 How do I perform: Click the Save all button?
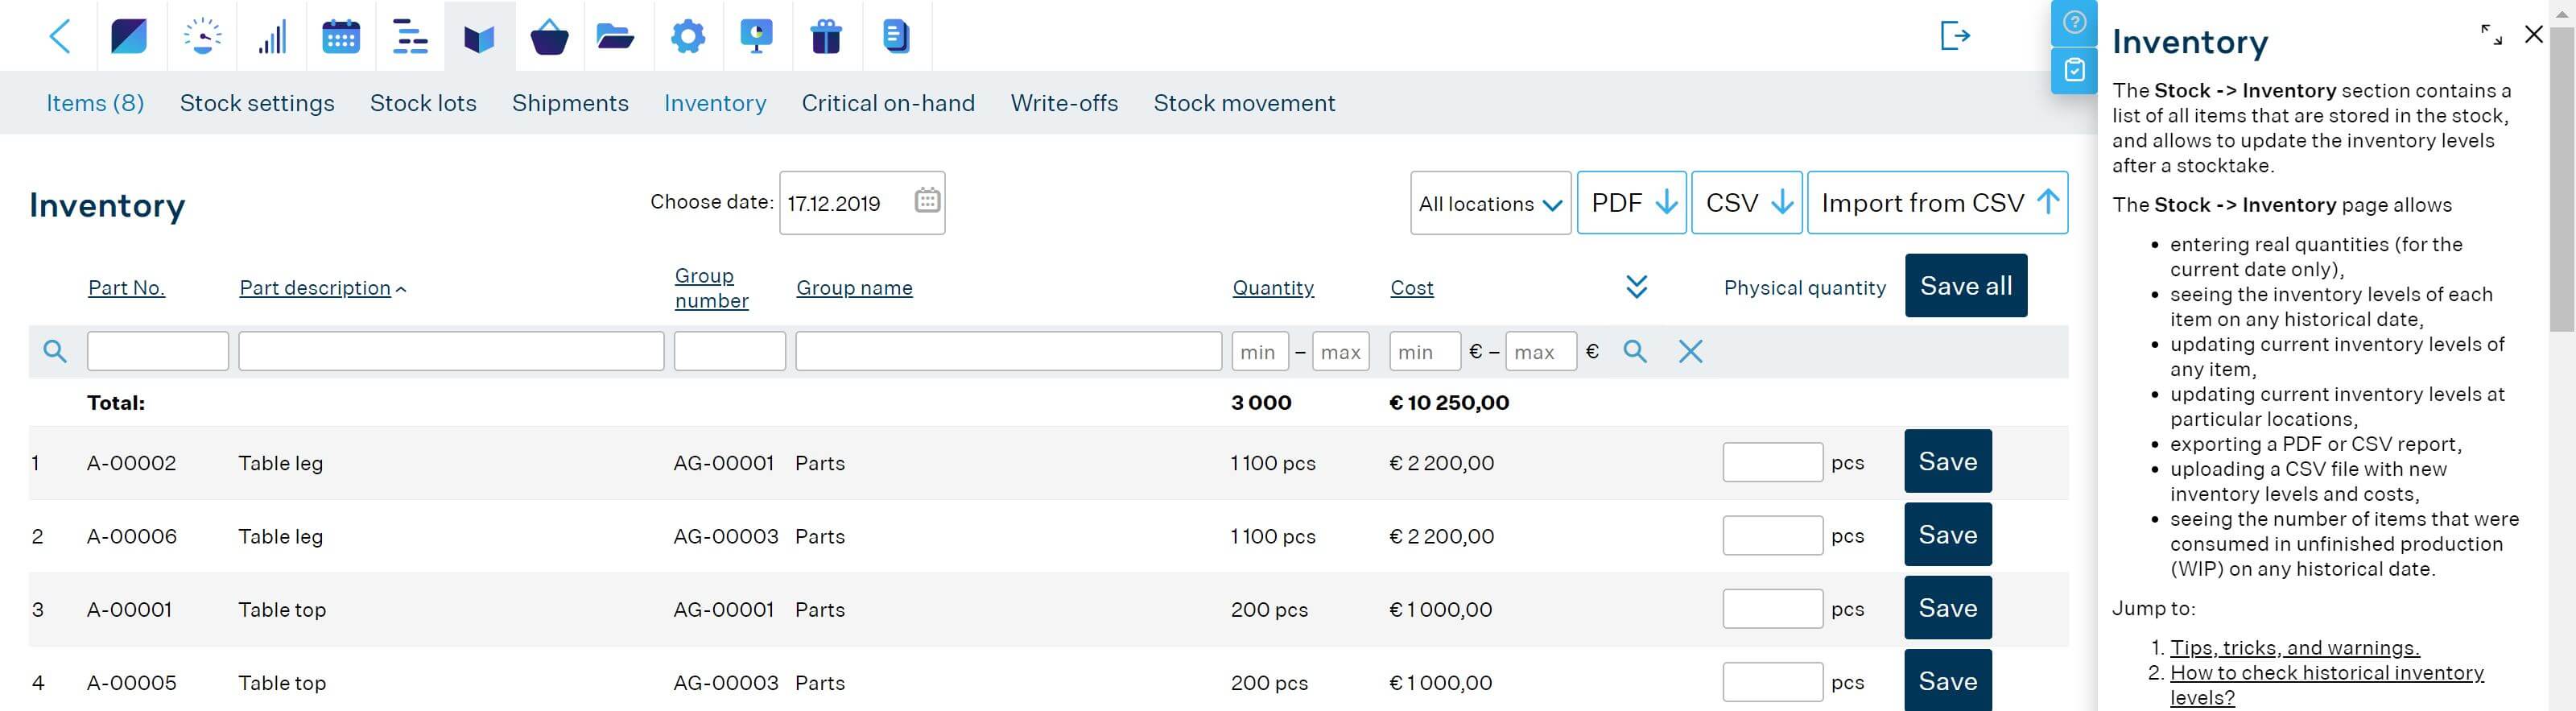(1965, 286)
